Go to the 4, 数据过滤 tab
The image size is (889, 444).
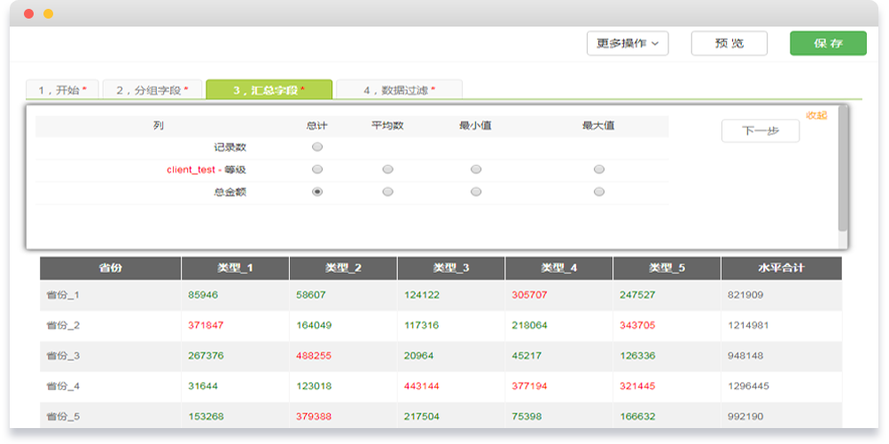(399, 90)
